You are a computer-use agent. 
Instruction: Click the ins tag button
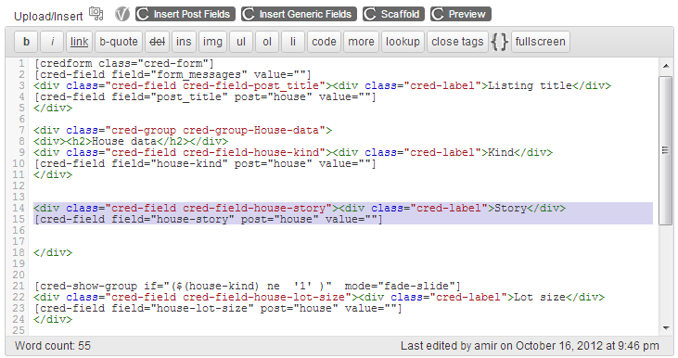[x=184, y=42]
